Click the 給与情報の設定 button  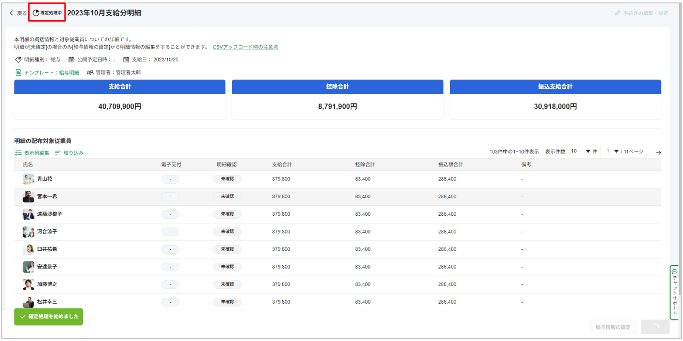[613, 327]
